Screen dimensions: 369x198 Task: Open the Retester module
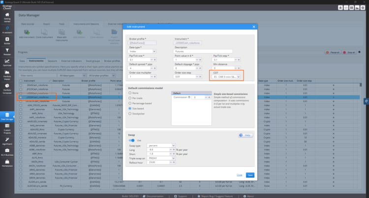pyautogui.click(x=7, y=52)
